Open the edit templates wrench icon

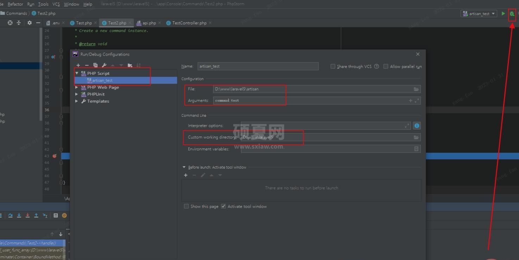pos(104,65)
